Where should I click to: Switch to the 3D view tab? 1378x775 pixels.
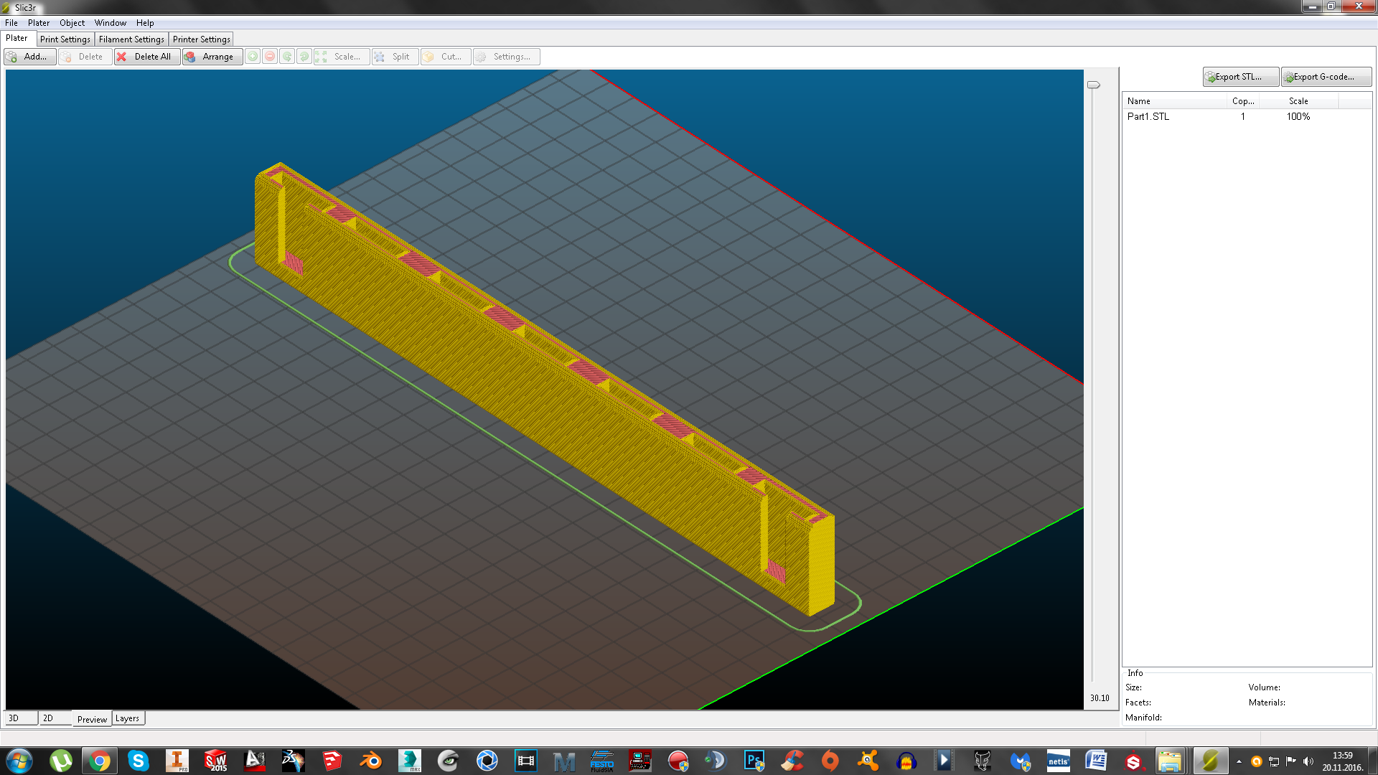coord(20,718)
